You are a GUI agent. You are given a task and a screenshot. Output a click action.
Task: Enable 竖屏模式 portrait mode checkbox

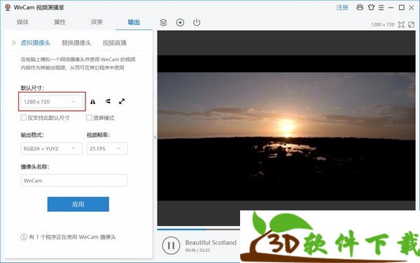coord(89,118)
